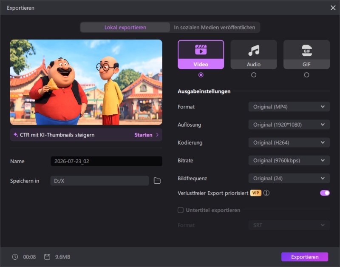Click the Verlustfreier Export priorisiert label
The image size is (340, 267).
pyautogui.click(x=213, y=193)
